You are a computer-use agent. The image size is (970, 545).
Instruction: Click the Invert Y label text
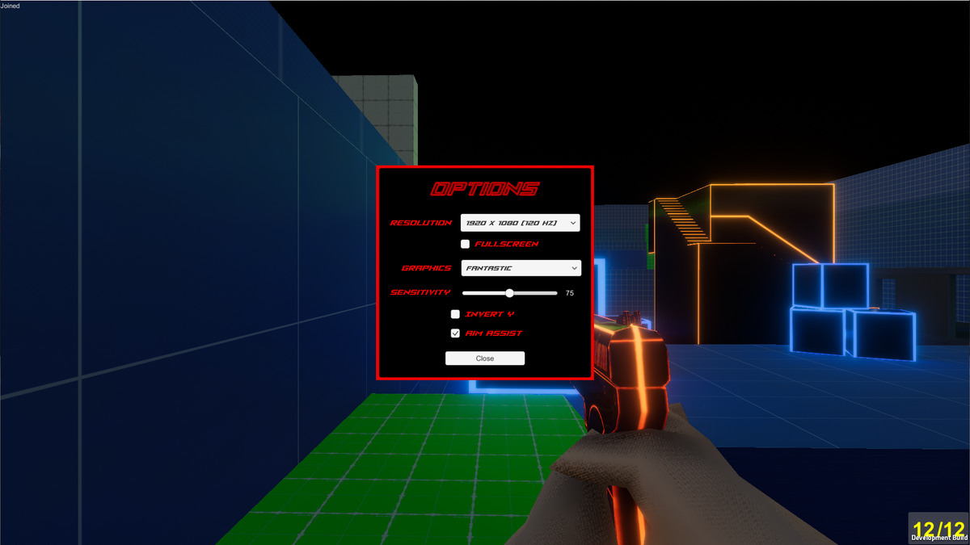click(490, 314)
